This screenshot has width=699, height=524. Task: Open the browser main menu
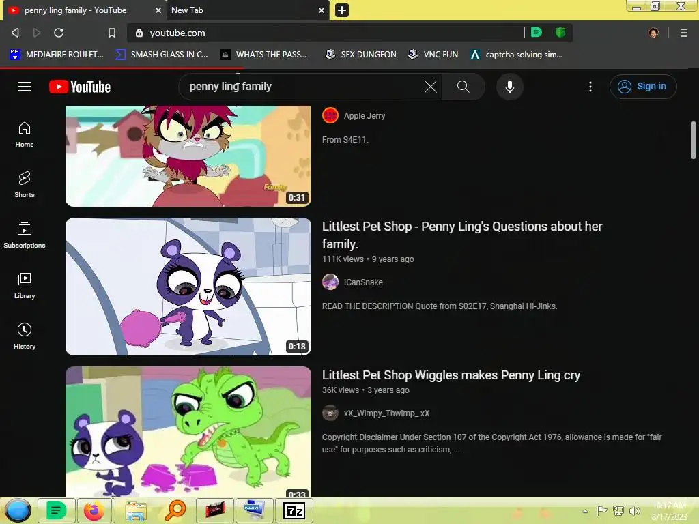(684, 33)
